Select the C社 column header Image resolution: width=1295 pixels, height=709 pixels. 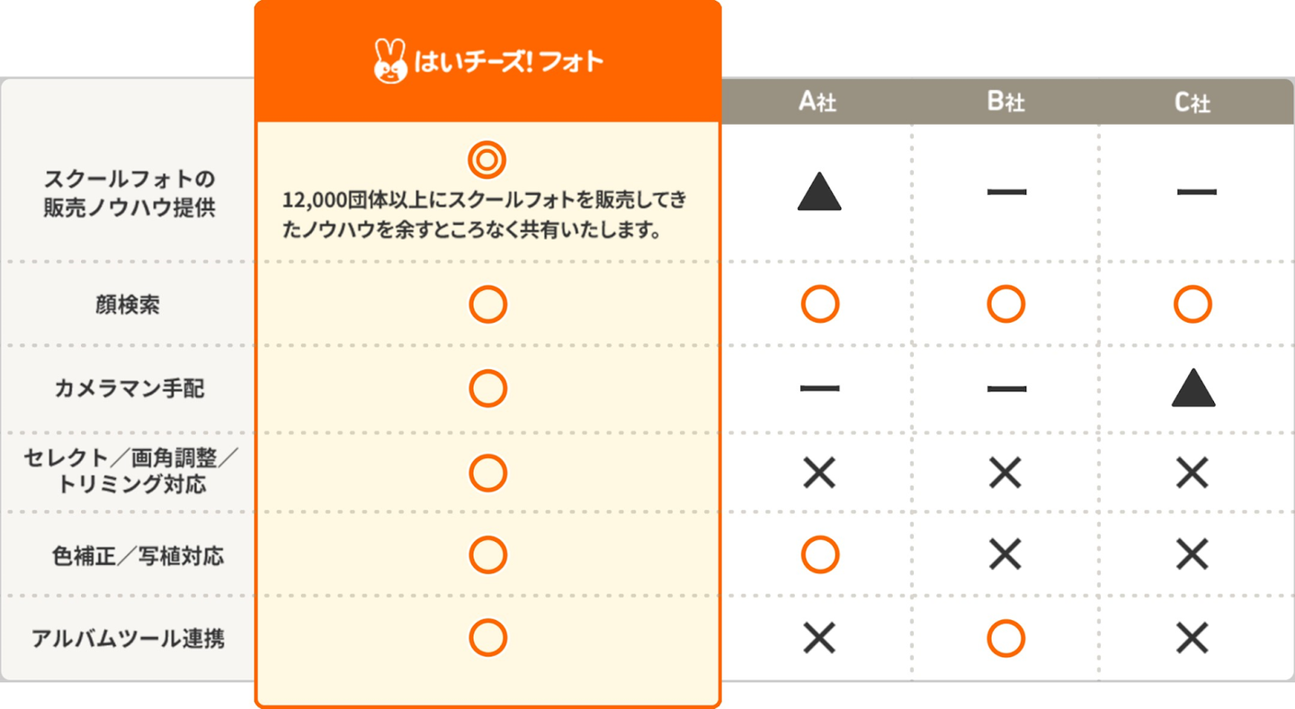(1192, 102)
